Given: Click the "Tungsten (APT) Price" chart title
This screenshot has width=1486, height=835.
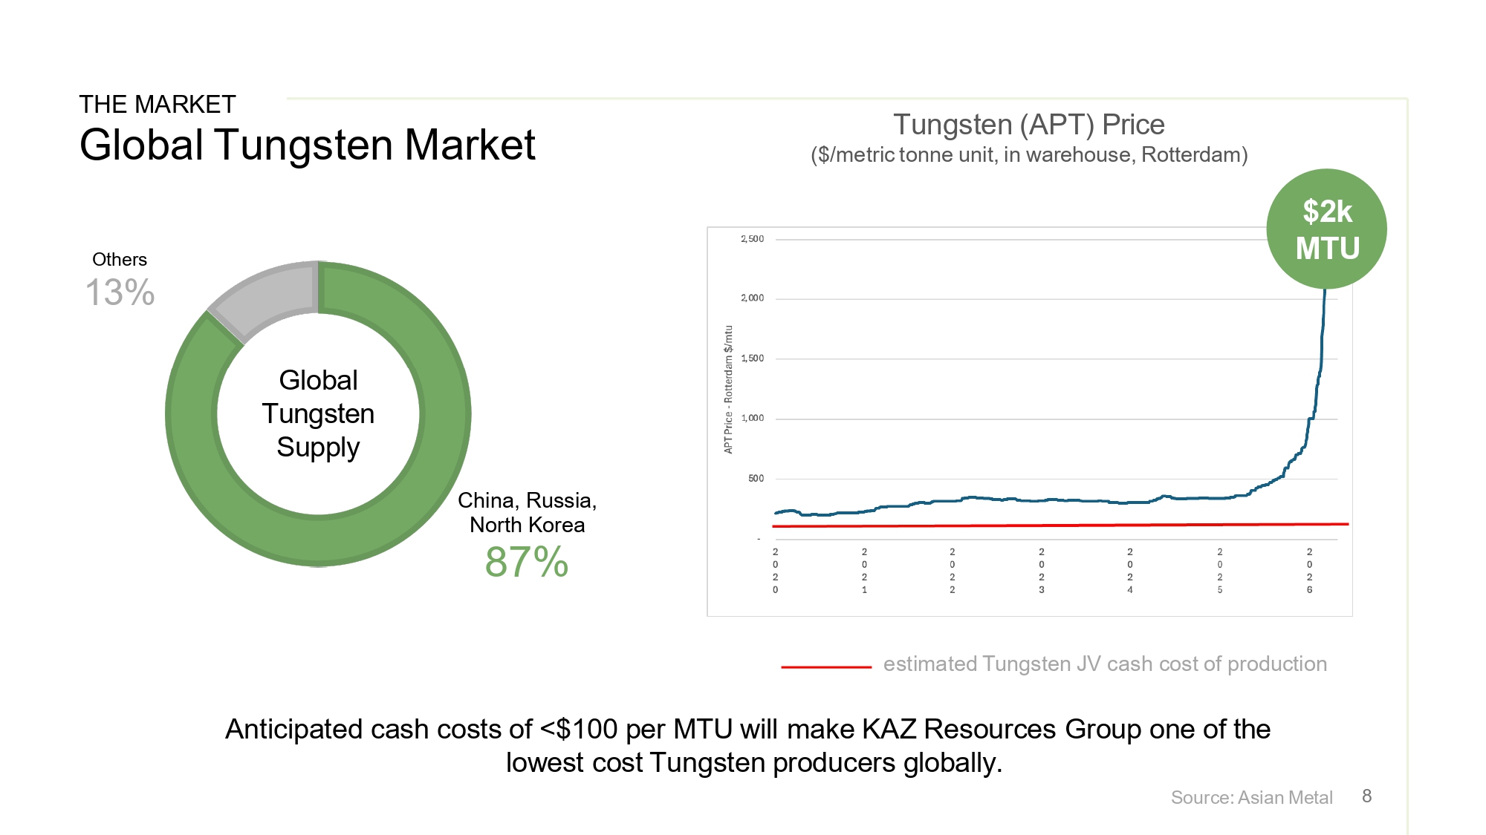Looking at the screenshot, I should tap(1029, 125).
